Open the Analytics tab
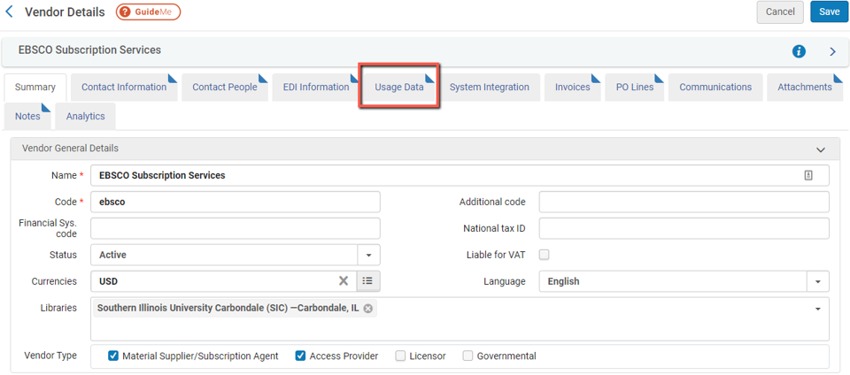The image size is (850, 375). click(86, 117)
